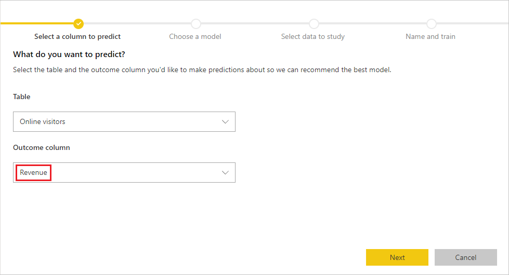The image size is (509, 275).
Task: Click the yellow Next button
Action: pyautogui.click(x=397, y=257)
